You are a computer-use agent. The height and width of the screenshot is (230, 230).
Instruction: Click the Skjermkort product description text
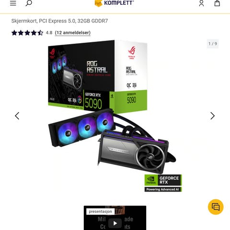(x=59, y=21)
